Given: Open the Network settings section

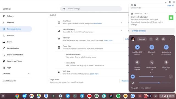Looking at the screenshot, I should [10, 16].
